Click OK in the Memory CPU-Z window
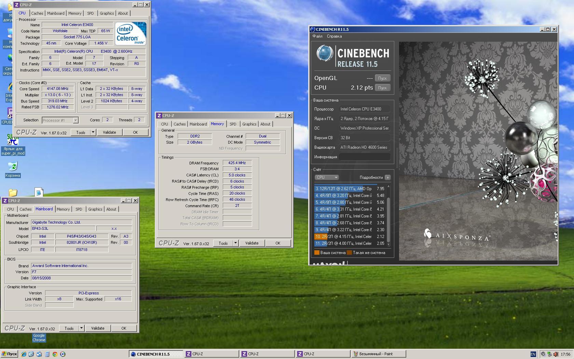 (278, 243)
